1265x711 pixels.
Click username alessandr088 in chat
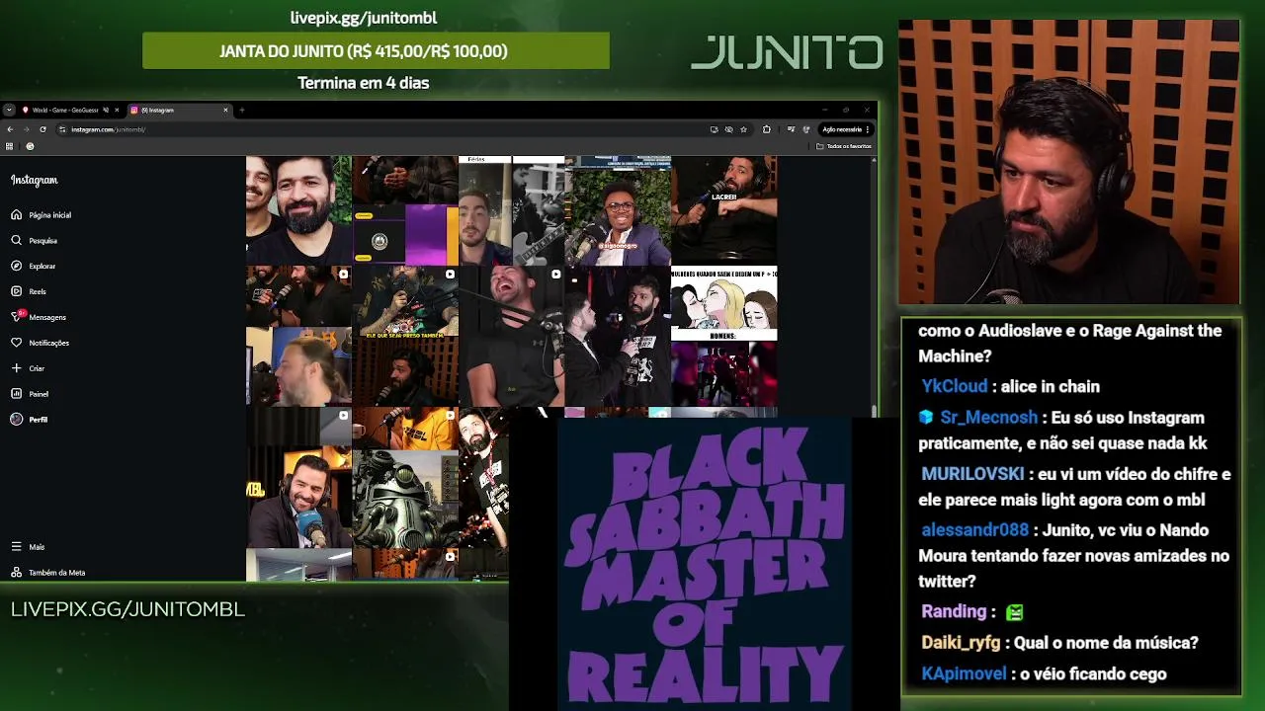coord(974,530)
